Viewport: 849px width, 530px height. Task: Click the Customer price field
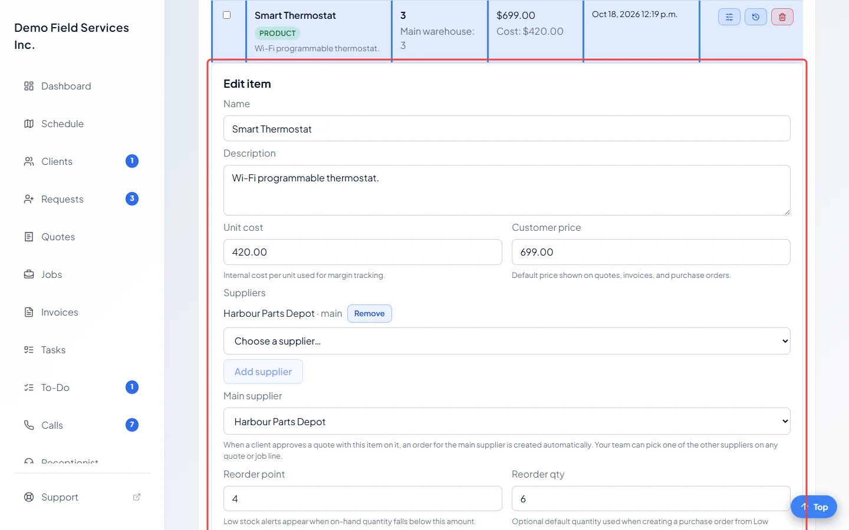pos(651,252)
